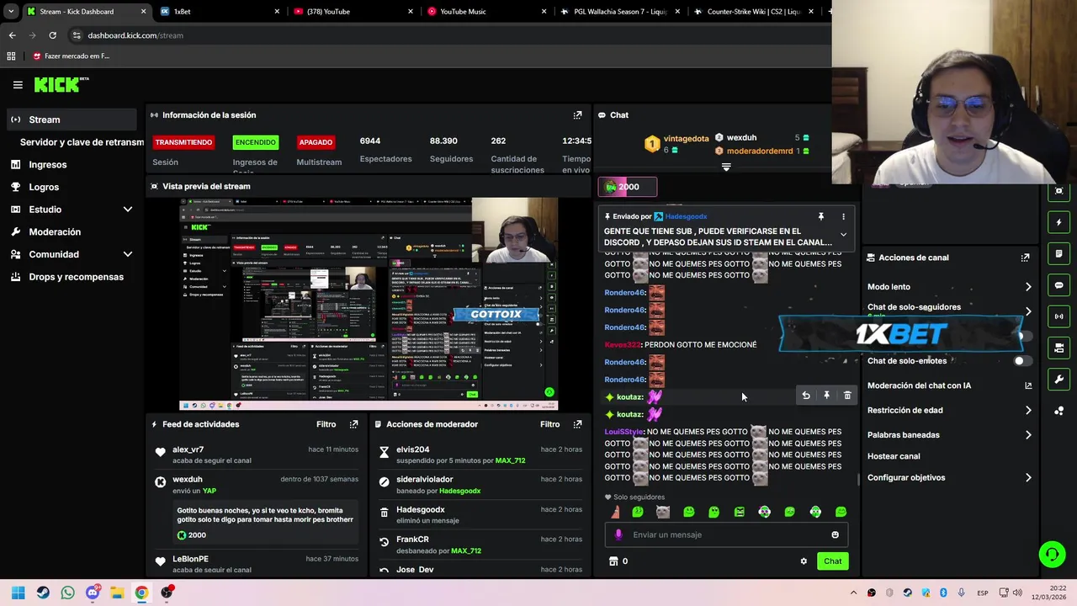Delete the highlighted koutaz chat message
This screenshot has height=606, width=1077.
pos(847,396)
